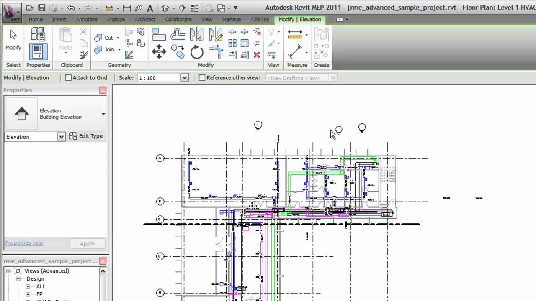Click the Project Browser scroll up arrow
This screenshot has height=301, width=536.
[103, 271]
